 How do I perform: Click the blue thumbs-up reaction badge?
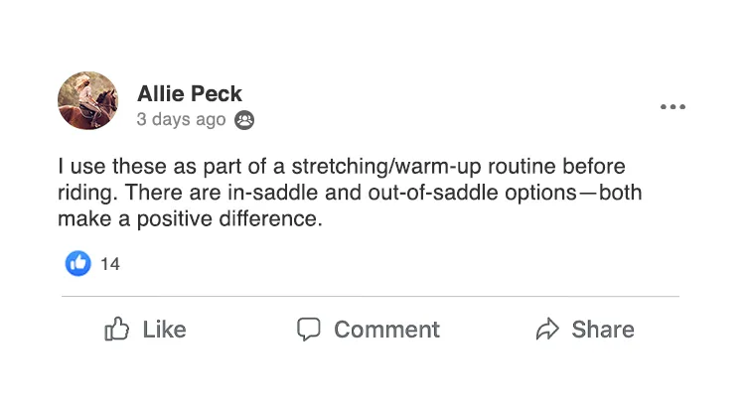click(x=78, y=263)
